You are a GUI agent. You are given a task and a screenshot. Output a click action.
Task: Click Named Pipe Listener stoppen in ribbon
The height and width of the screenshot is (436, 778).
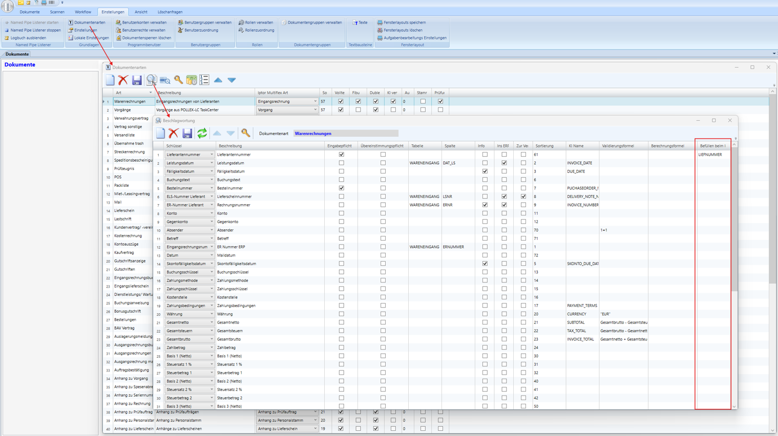pyautogui.click(x=32, y=30)
